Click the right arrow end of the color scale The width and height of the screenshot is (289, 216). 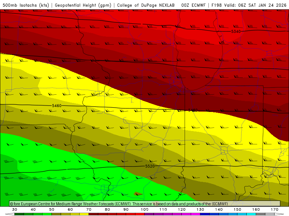tap(279, 214)
